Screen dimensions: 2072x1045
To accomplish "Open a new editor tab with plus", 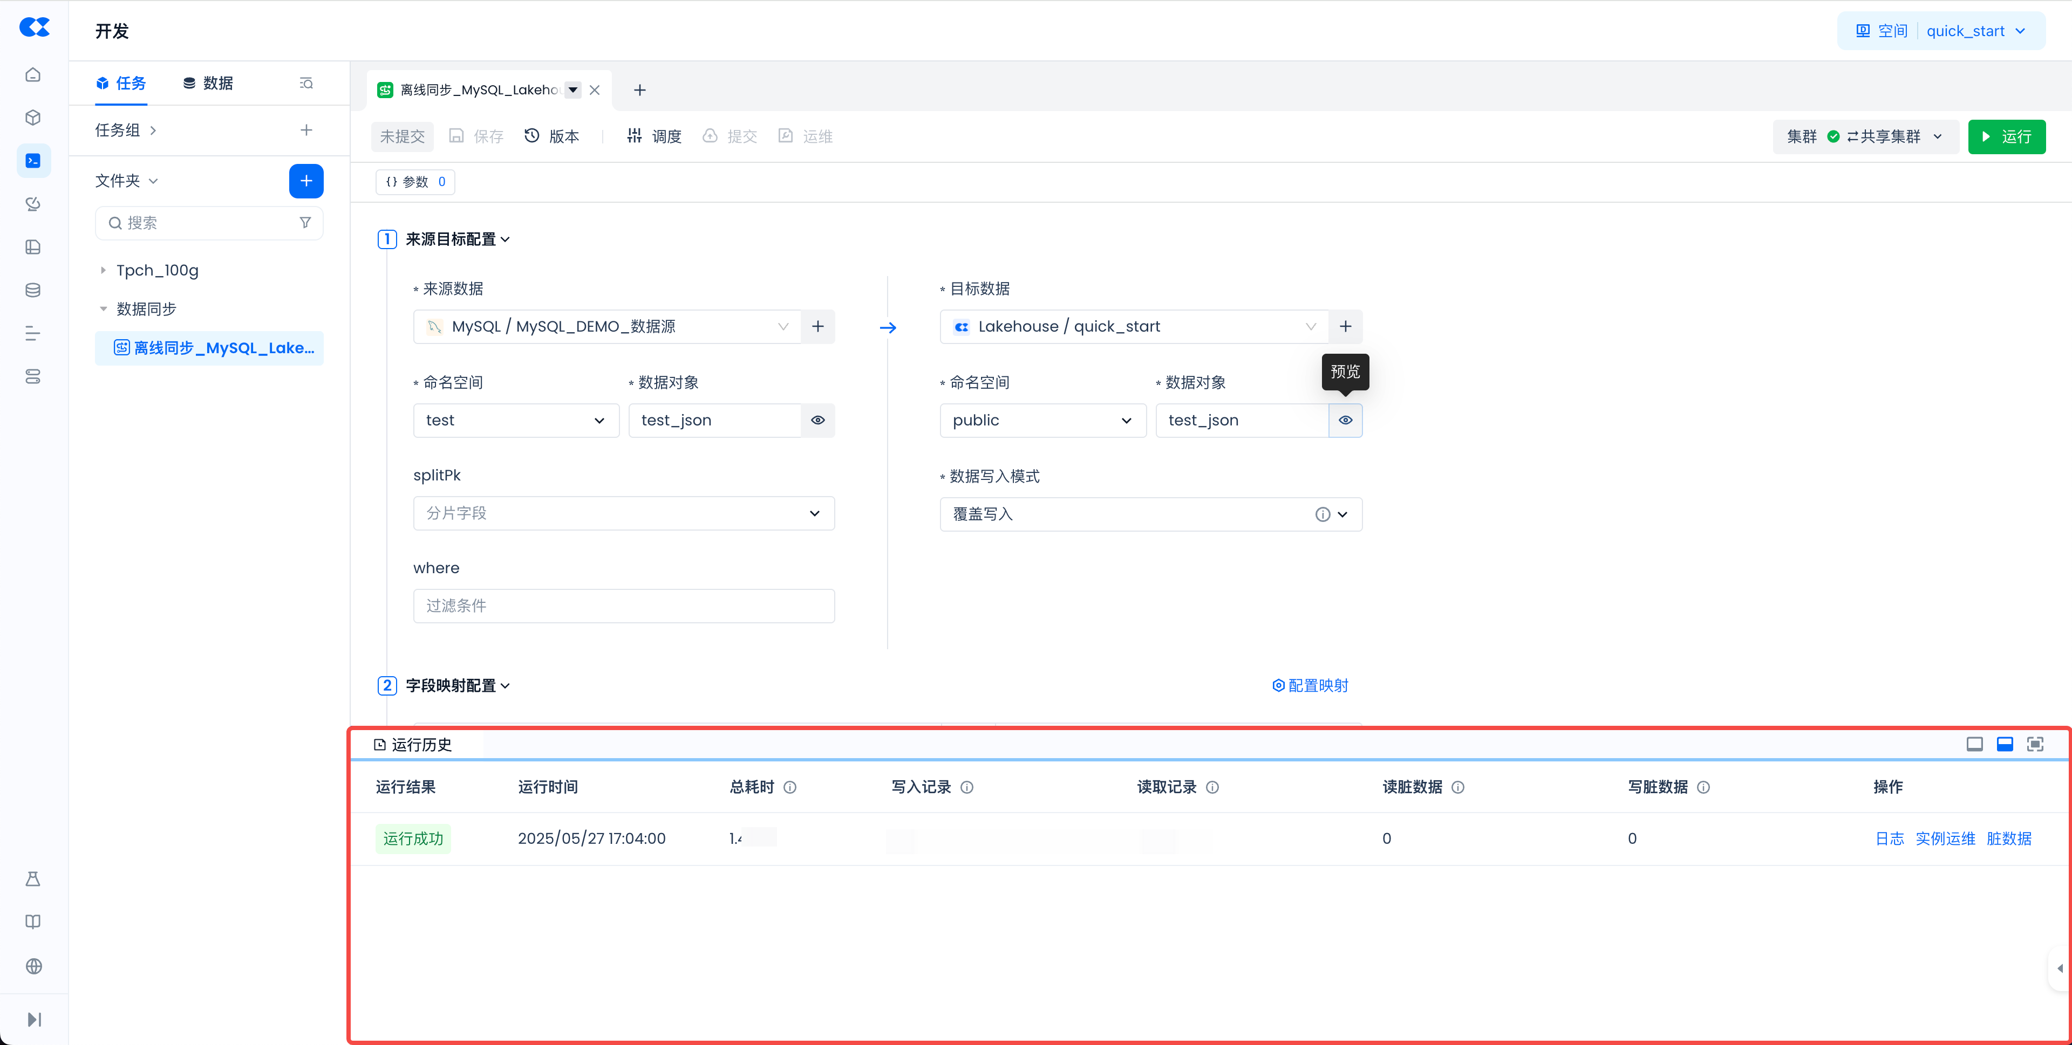I will click(x=639, y=90).
